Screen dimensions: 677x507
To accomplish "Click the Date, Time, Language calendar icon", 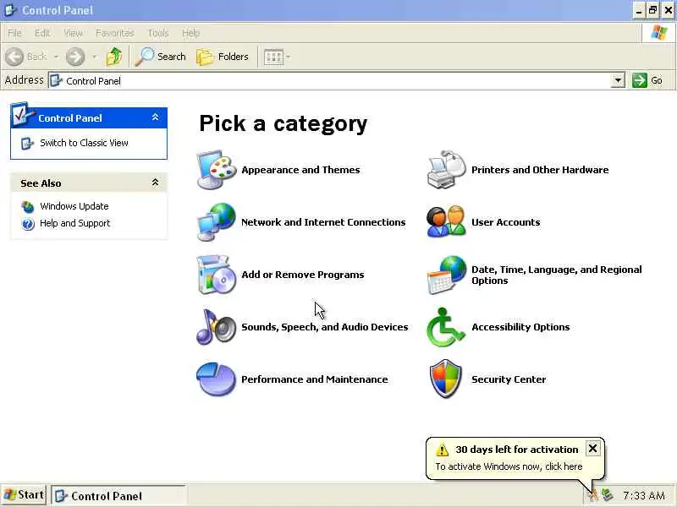I will pyautogui.click(x=447, y=275).
